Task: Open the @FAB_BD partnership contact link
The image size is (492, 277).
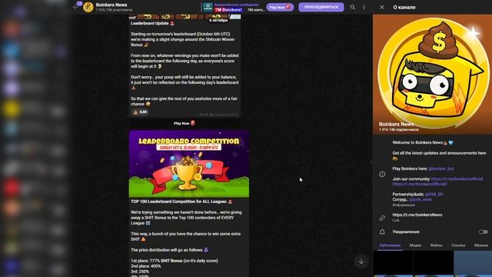Action: pos(434,194)
